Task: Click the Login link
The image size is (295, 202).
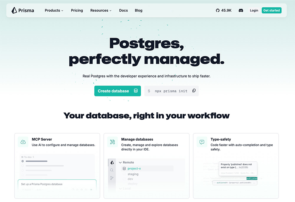Action: pyautogui.click(x=254, y=11)
